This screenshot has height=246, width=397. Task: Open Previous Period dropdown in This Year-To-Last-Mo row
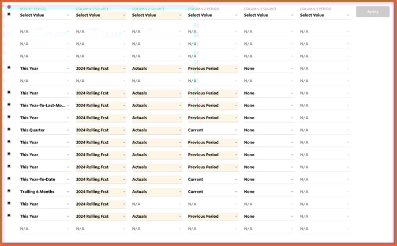(213, 105)
